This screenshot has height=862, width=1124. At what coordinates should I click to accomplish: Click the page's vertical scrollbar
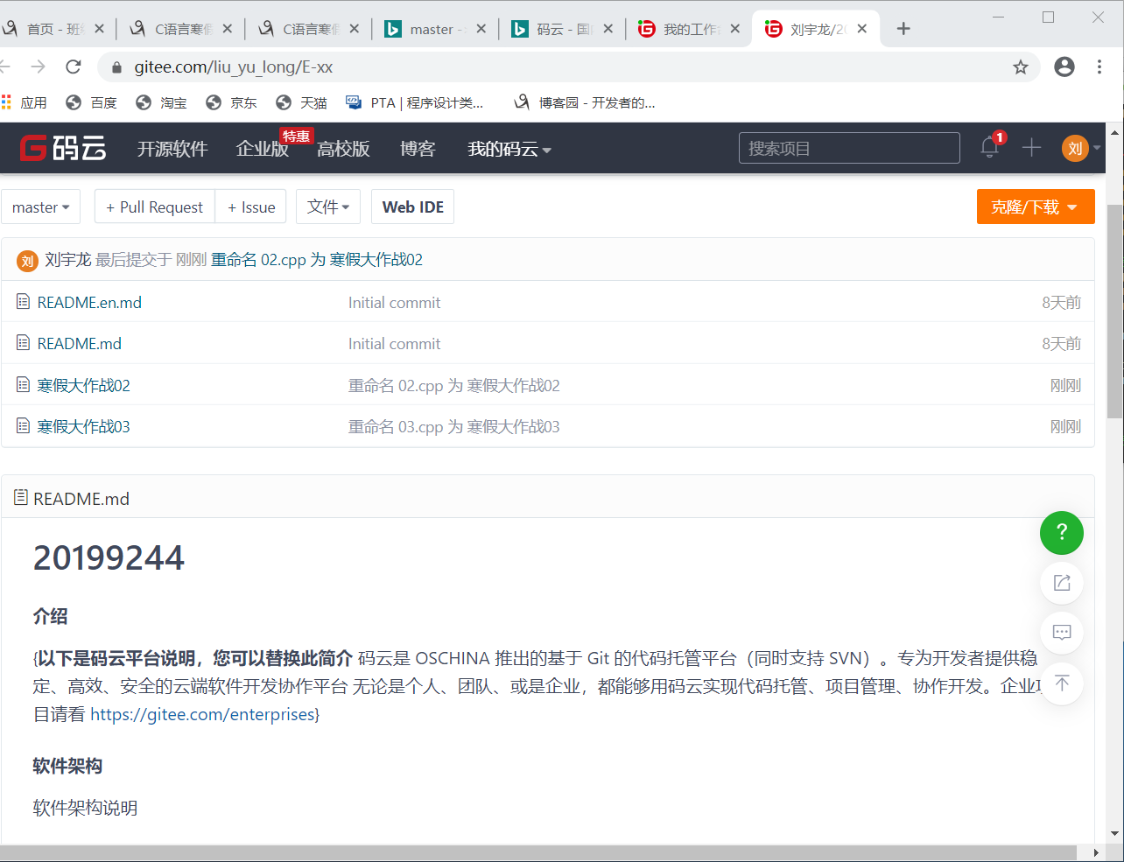pyautogui.click(x=1114, y=311)
